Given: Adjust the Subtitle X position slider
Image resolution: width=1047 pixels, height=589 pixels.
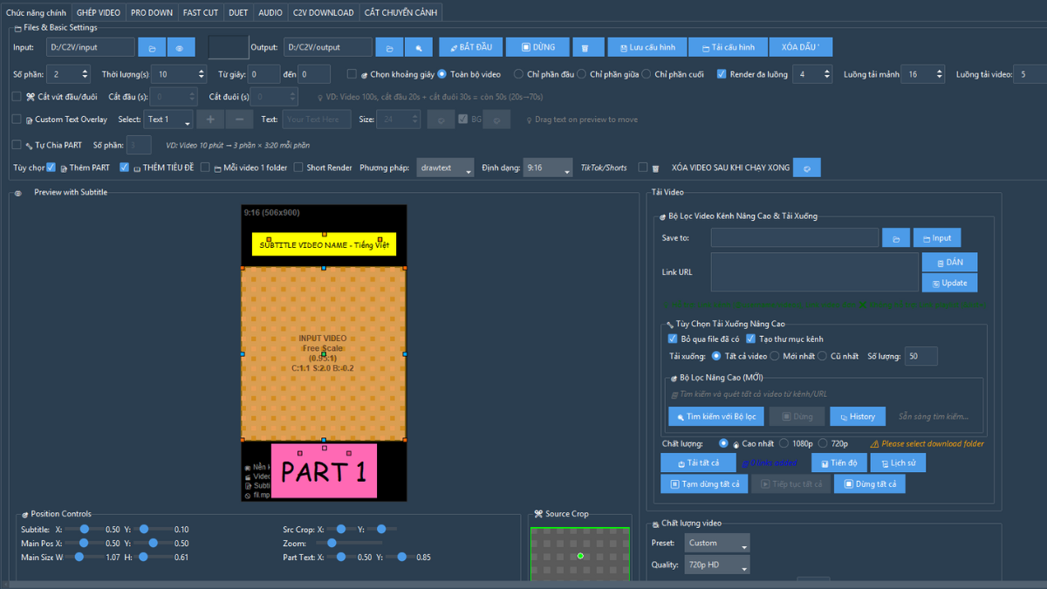Looking at the screenshot, I should pos(85,529).
